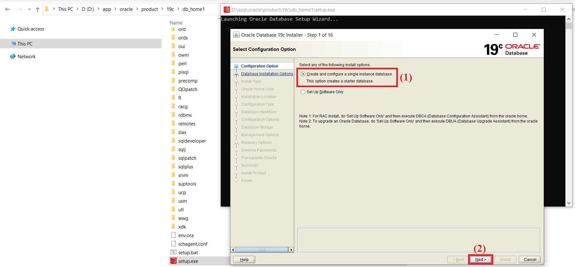Cancel the Oracle installer
The height and width of the screenshot is (267, 575).
coord(530,260)
